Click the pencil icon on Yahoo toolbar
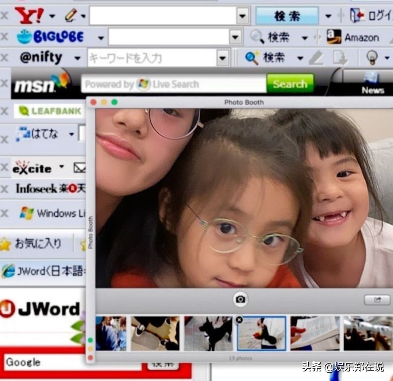Viewport: 393px width, 381px height. [70, 15]
